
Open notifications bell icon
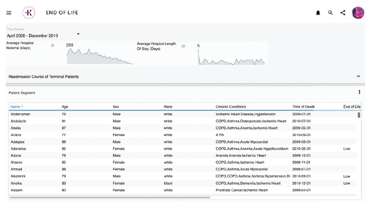318,13
